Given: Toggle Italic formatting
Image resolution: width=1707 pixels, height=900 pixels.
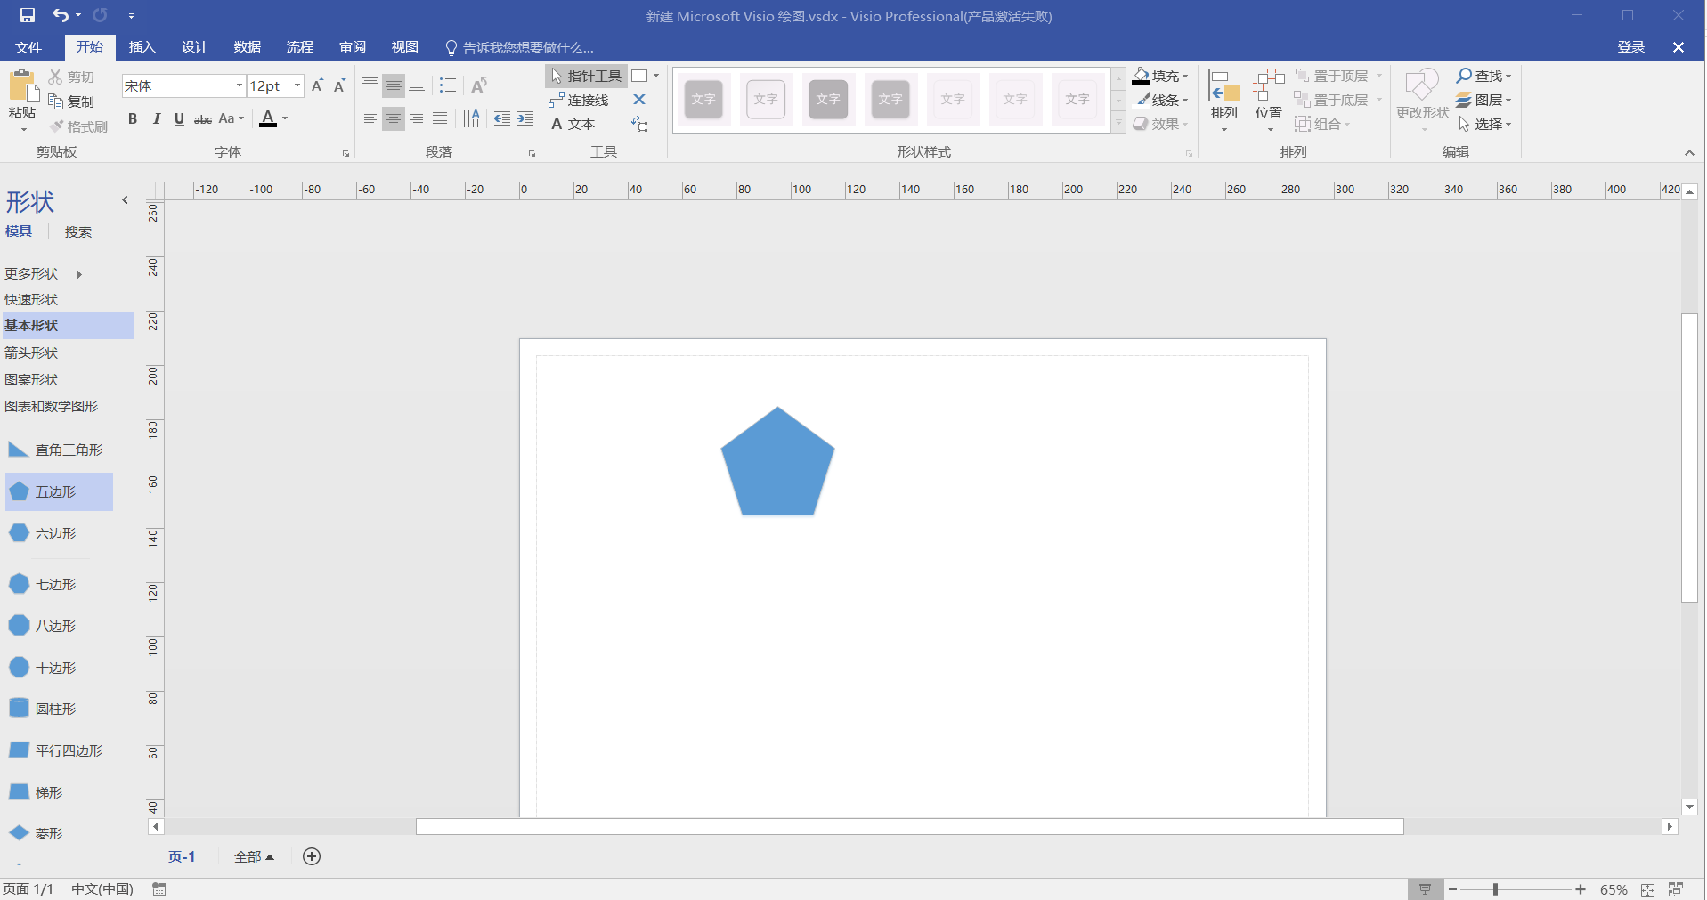Looking at the screenshot, I should (157, 118).
